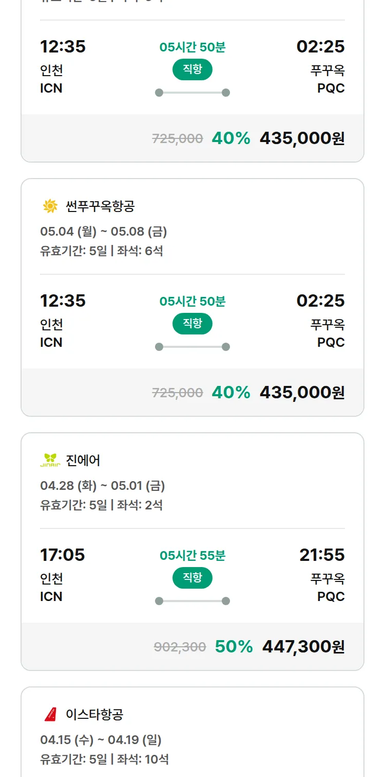Tap the 04.15 (수) ~ 04.19 (일) date range
The height and width of the screenshot is (777, 385).
(101, 740)
